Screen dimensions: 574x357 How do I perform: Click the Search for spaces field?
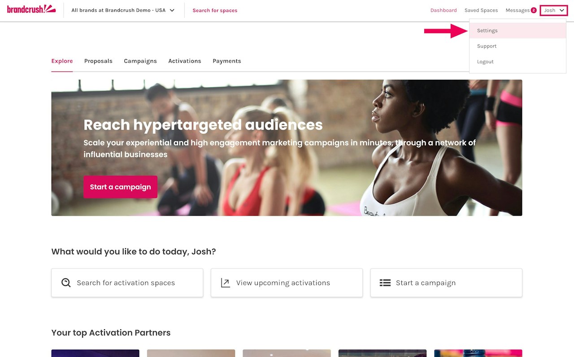[x=215, y=10]
